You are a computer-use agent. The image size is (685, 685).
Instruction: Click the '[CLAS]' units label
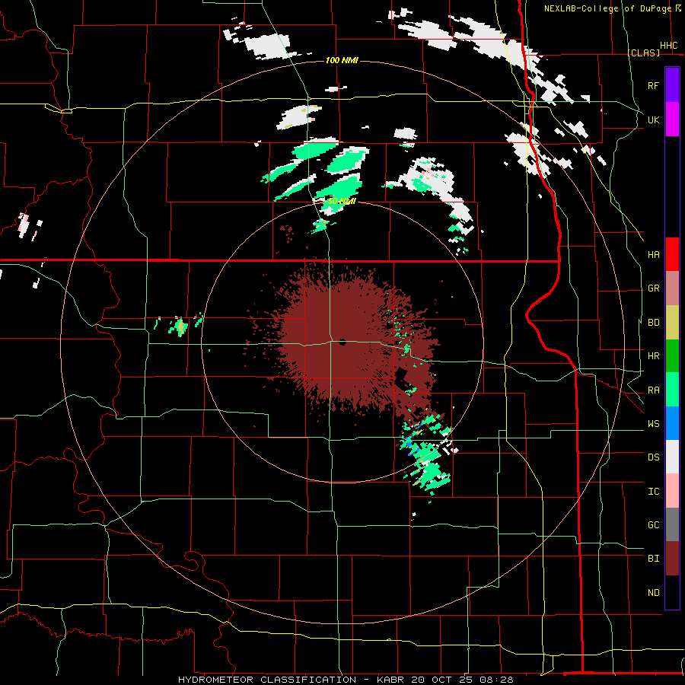[x=643, y=53]
